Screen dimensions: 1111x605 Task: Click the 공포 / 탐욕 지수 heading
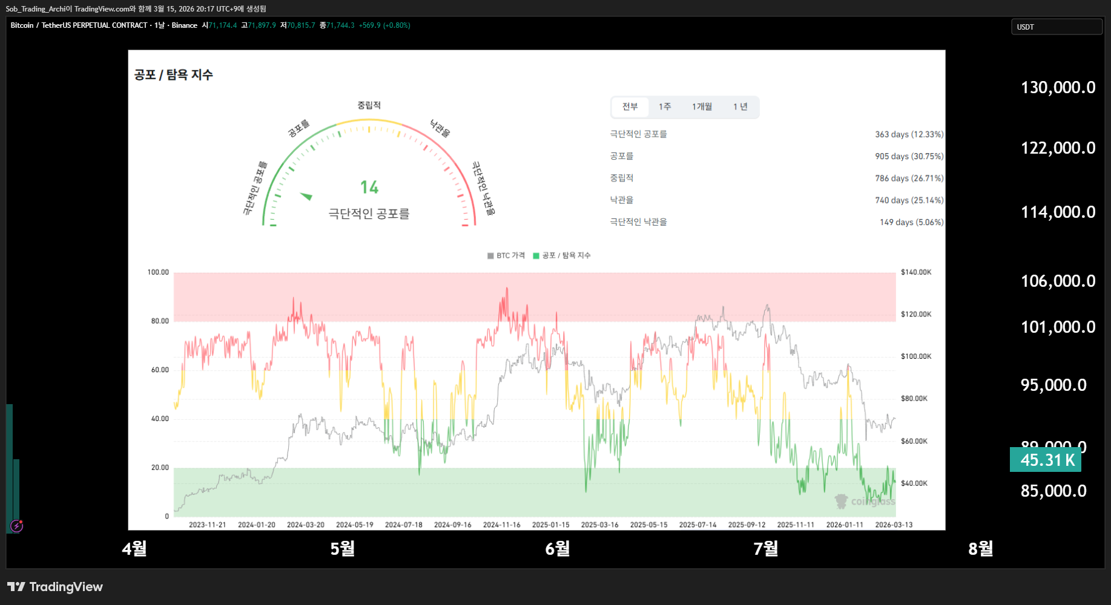173,75
